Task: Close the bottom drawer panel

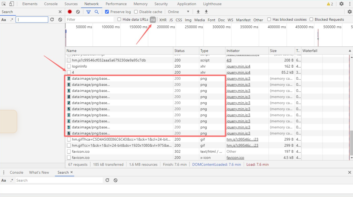Action: point(349,172)
